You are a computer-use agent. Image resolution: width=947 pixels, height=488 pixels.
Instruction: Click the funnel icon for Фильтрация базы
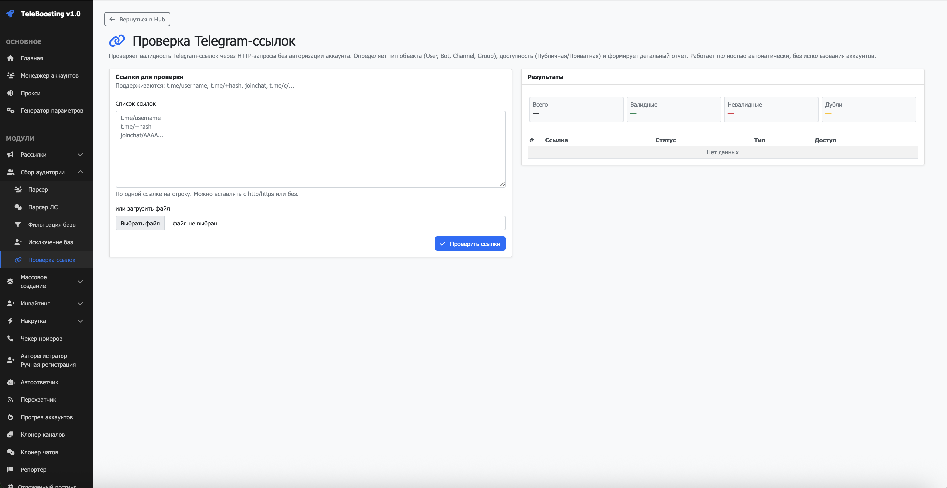pos(18,224)
